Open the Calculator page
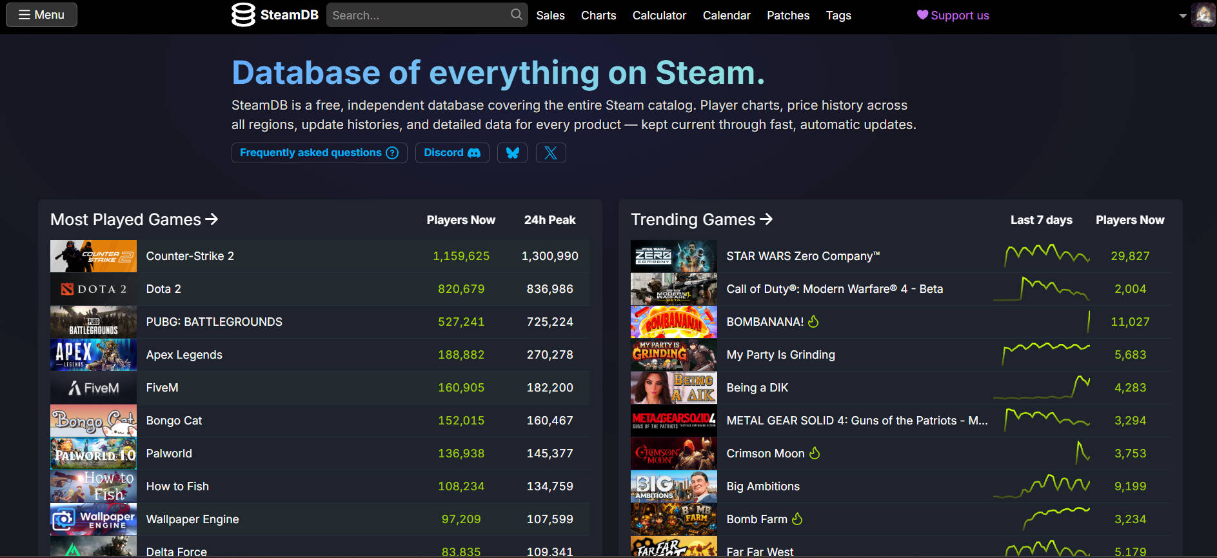1217x558 pixels. coord(659,15)
